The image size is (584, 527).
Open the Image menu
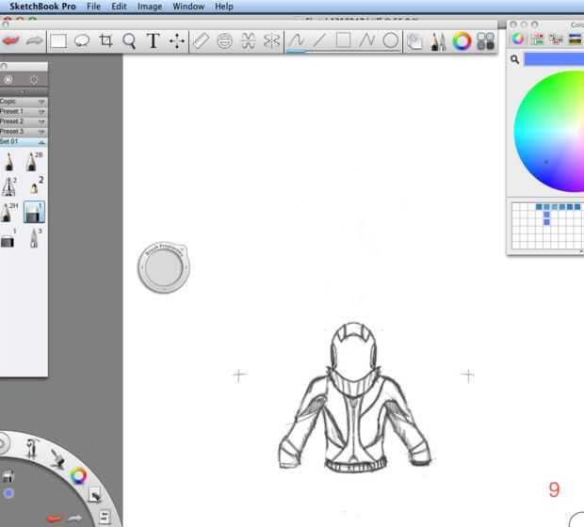[x=150, y=7]
